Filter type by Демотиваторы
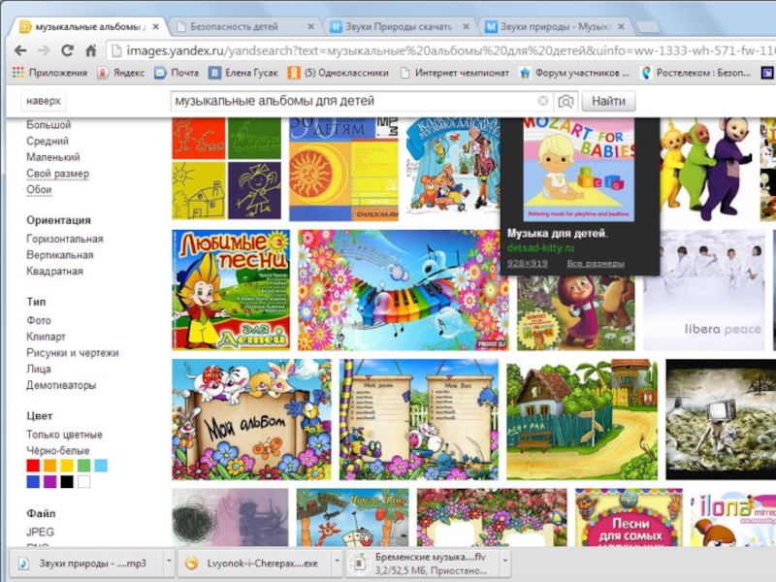Screen dimensions: 776x582 61,385
